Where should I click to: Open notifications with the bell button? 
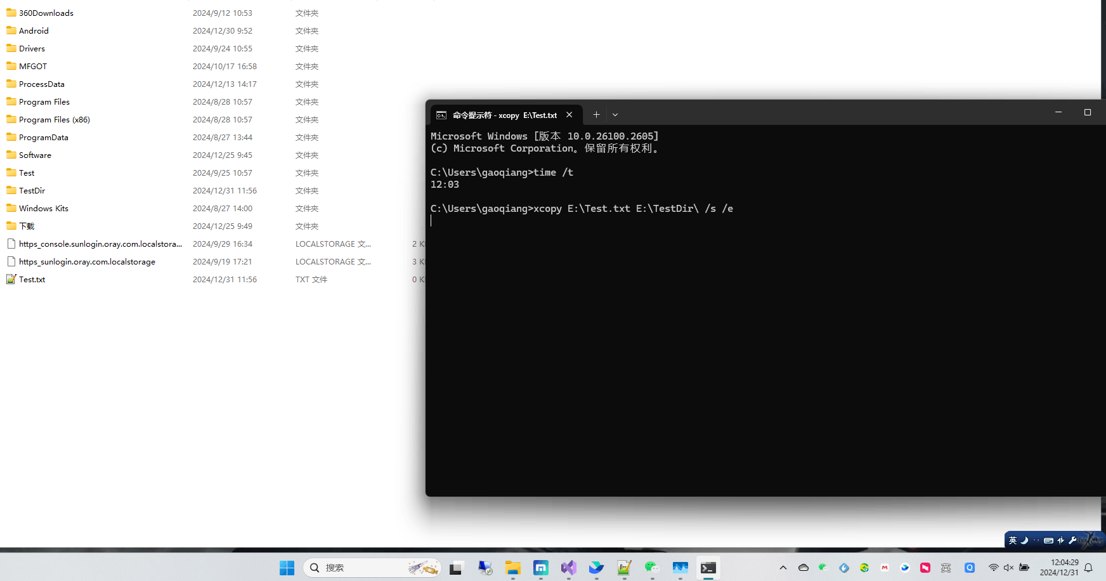point(1088,568)
